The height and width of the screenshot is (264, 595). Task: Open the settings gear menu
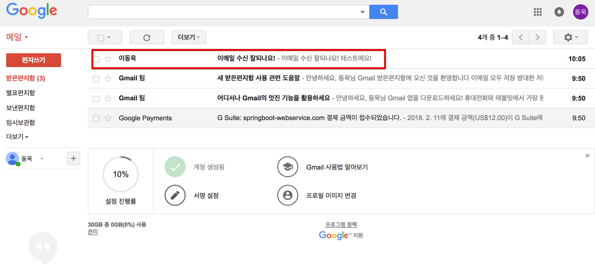tap(571, 38)
